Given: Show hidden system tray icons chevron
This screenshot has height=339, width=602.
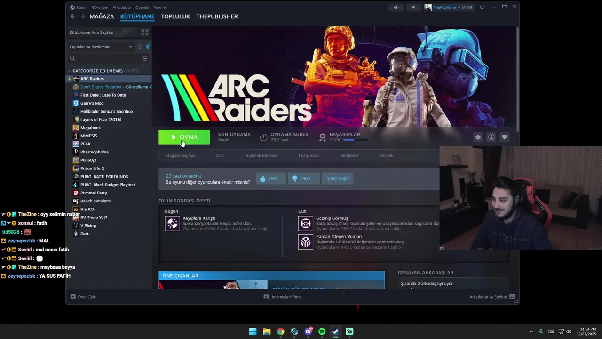Looking at the screenshot, I should click(x=531, y=331).
